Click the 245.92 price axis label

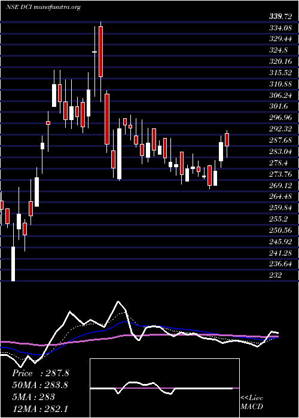280,241
